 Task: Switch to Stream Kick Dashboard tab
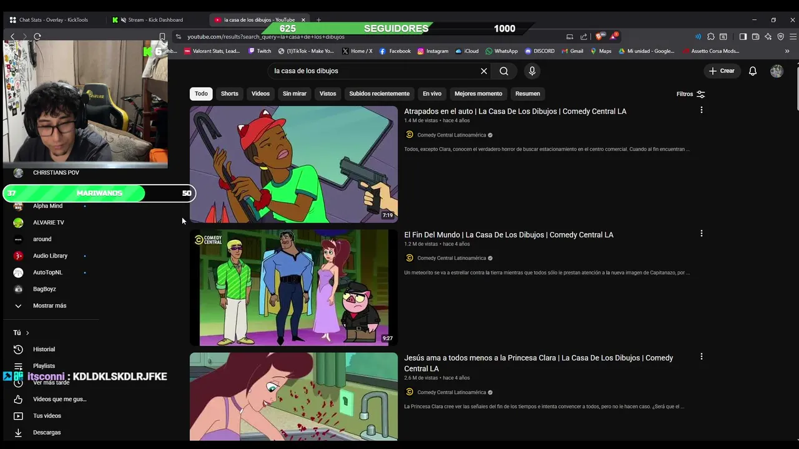pos(155,20)
